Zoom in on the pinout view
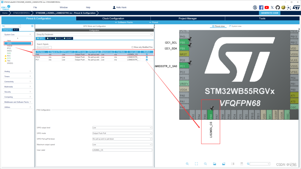Screen dimensions: 301x169 (x=187, y=164)
